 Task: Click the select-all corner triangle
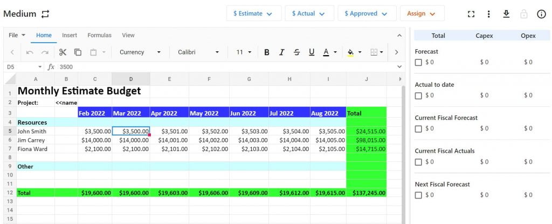10,79
